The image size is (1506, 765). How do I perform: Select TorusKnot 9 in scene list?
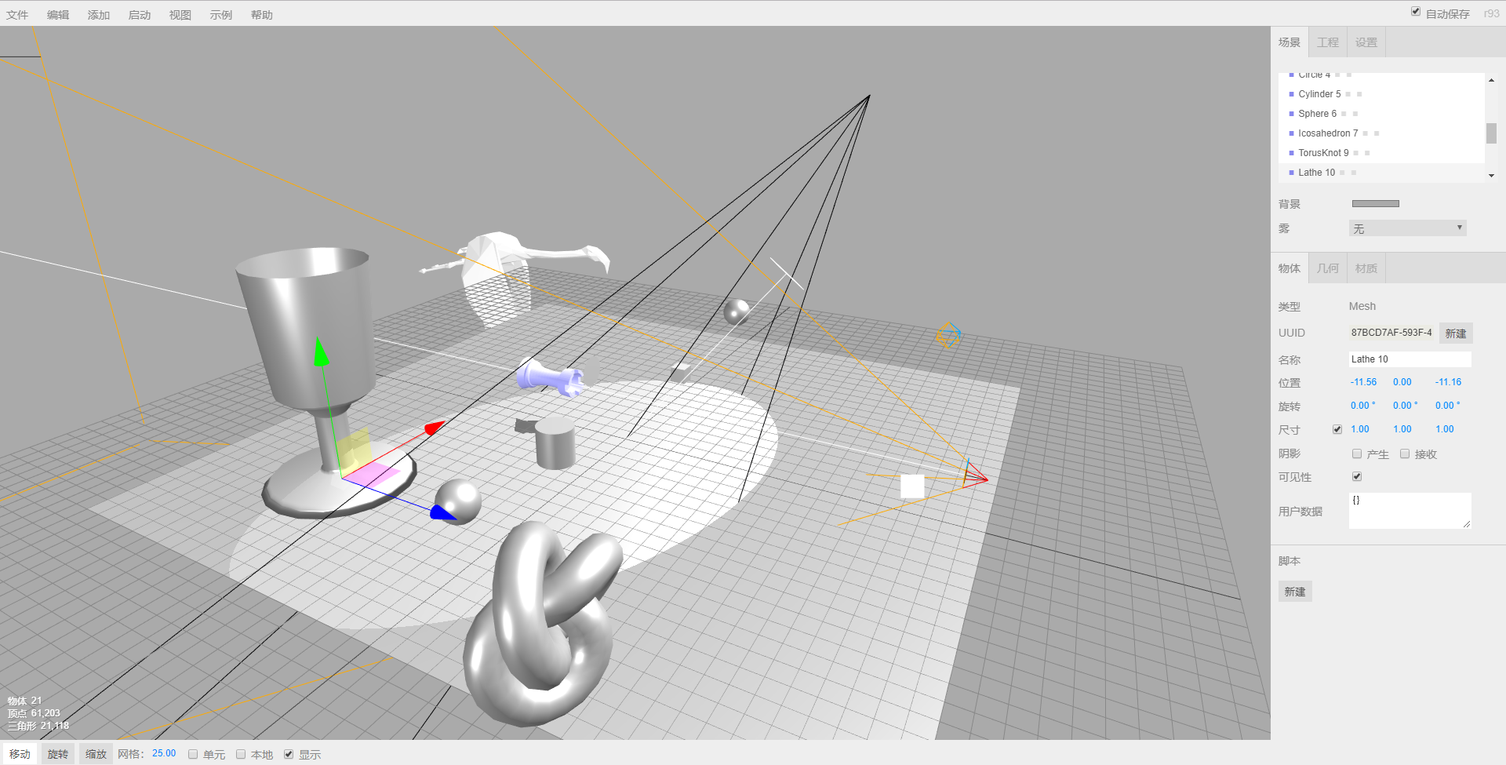point(1323,153)
